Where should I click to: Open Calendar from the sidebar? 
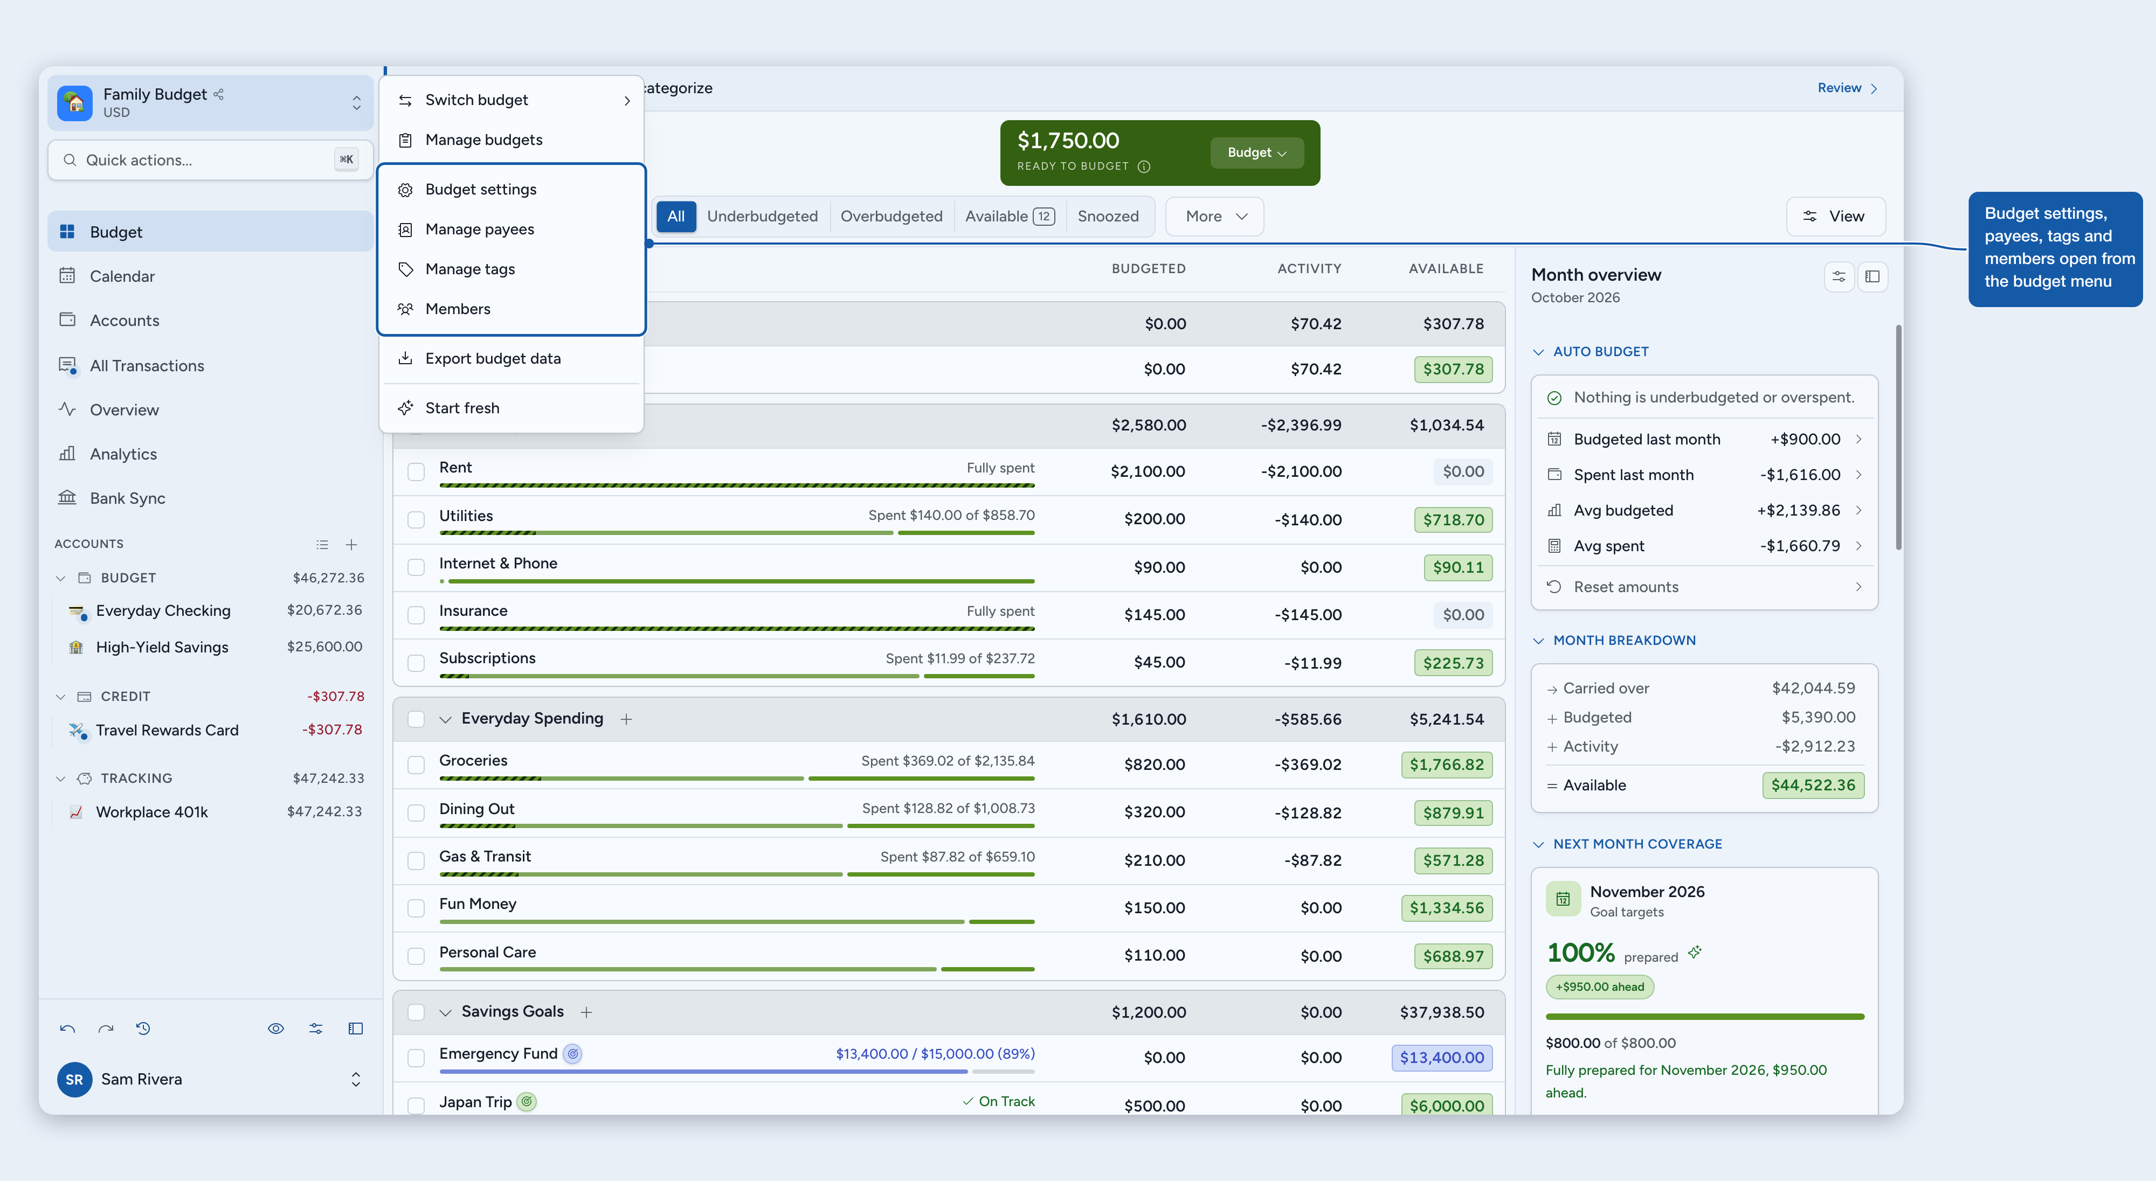coord(210,276)
